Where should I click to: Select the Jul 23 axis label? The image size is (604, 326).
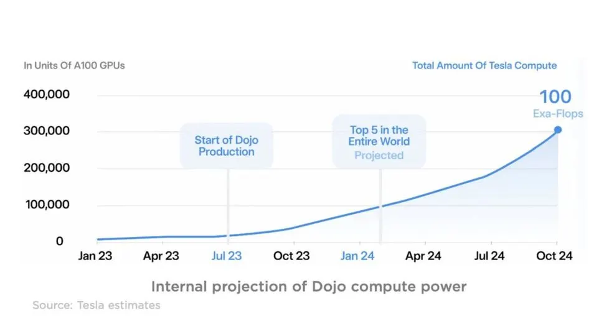(x=227, y=256)
